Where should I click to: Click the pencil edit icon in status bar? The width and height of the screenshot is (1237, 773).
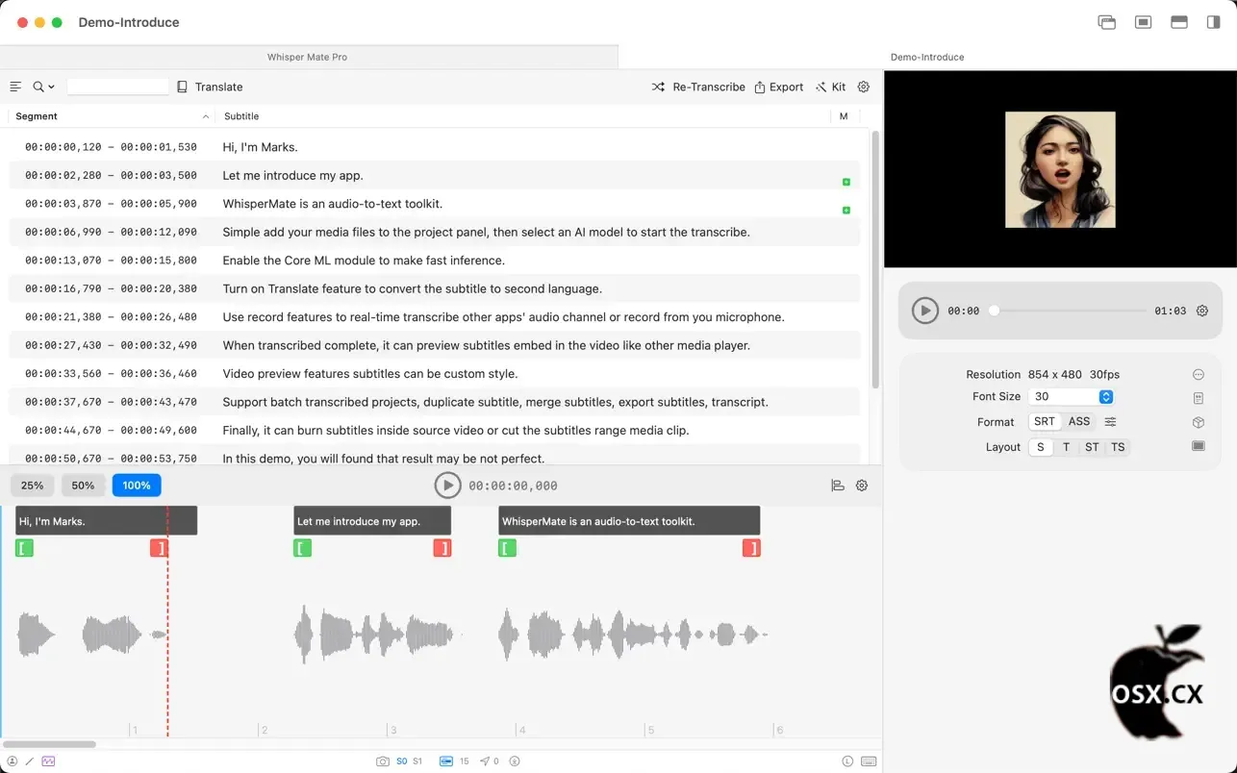click(x=30, y=761)
